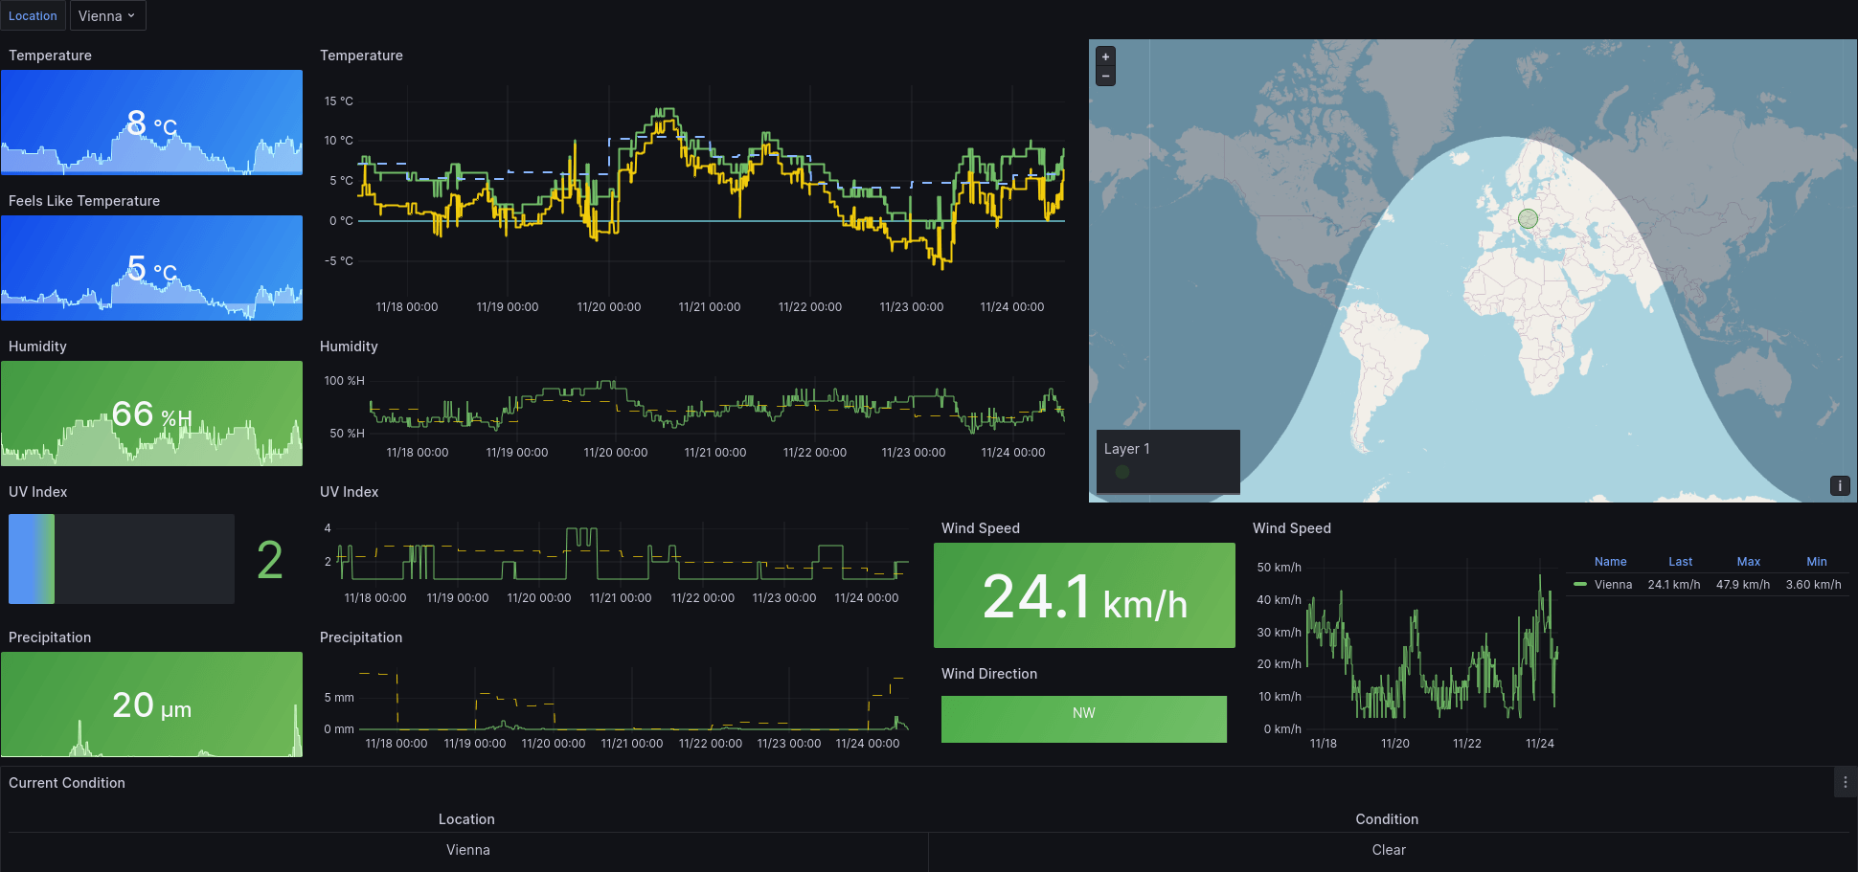The height and width of the screenshot is (872, 1858).
Task: Toggle the Vienna series in Wind Speed legend
Action: click(x=1613, y=584)
